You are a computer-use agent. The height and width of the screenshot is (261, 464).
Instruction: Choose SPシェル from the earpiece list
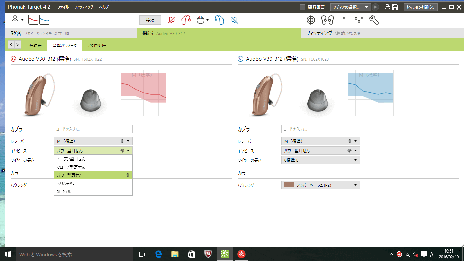tap(93, 191)
